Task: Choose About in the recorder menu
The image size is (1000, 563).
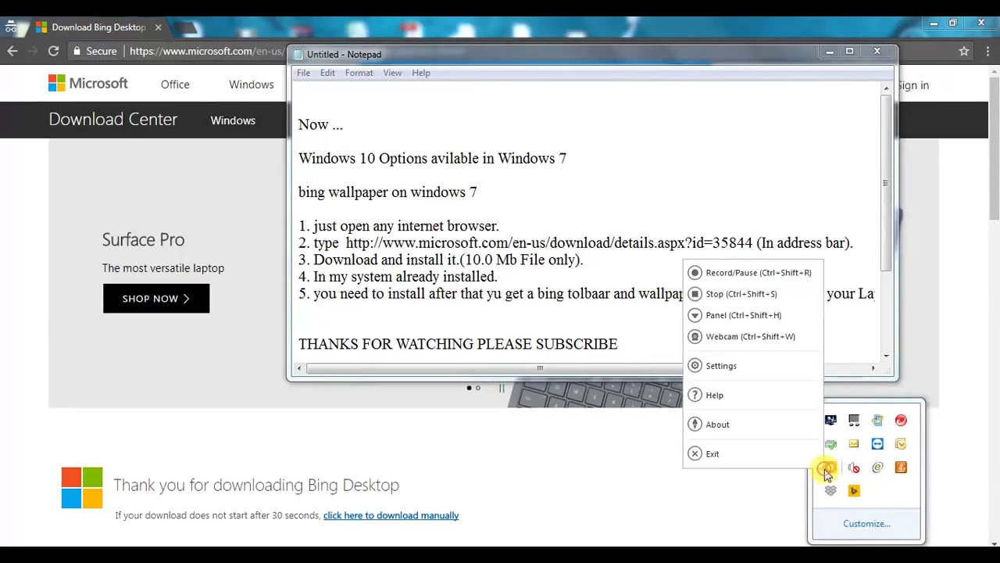Action: pos(752,425)
